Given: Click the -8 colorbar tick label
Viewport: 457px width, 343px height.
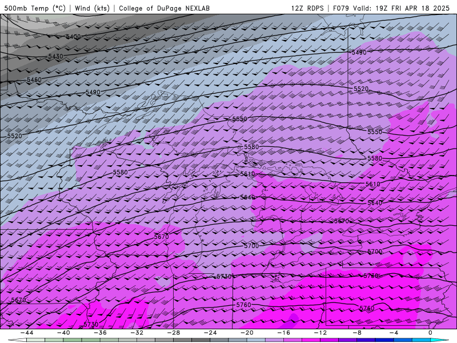Looking at the screenshot, I should [357, 333].
